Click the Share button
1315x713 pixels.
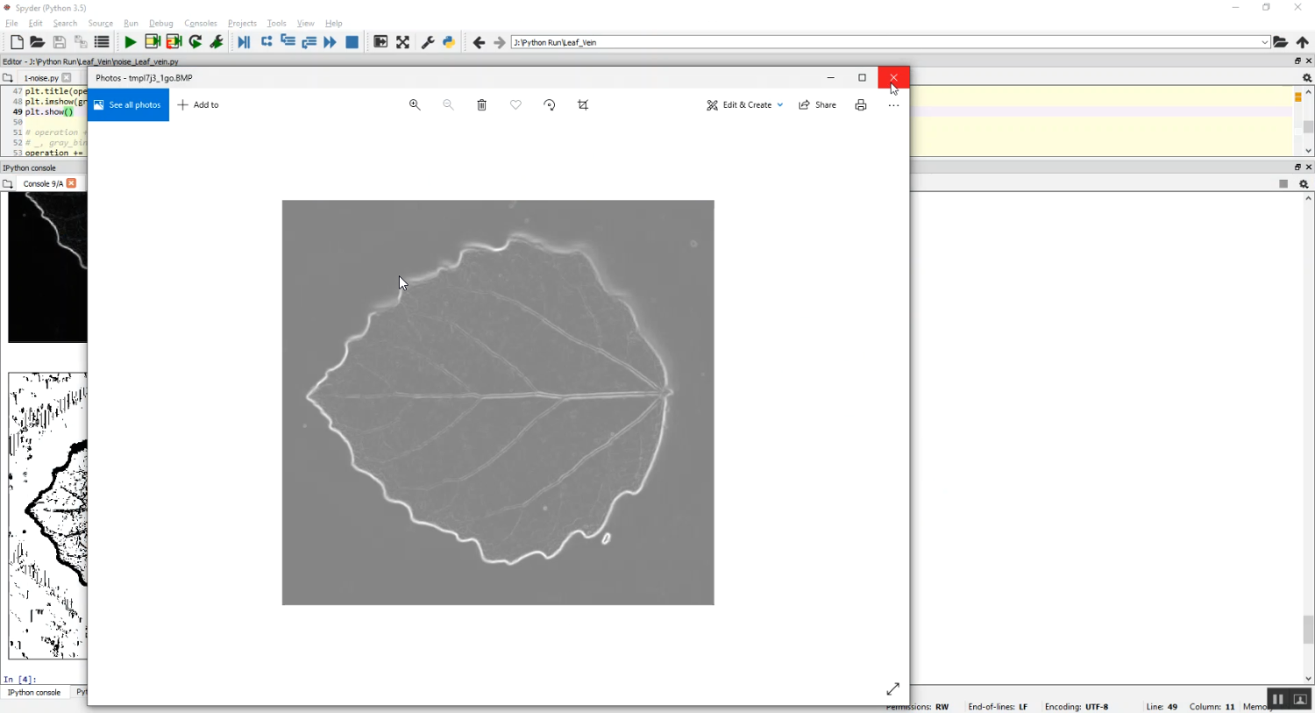pos(817,105)
